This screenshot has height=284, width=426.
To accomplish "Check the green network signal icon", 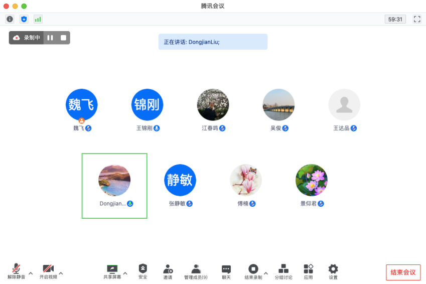I will point(38,19).
